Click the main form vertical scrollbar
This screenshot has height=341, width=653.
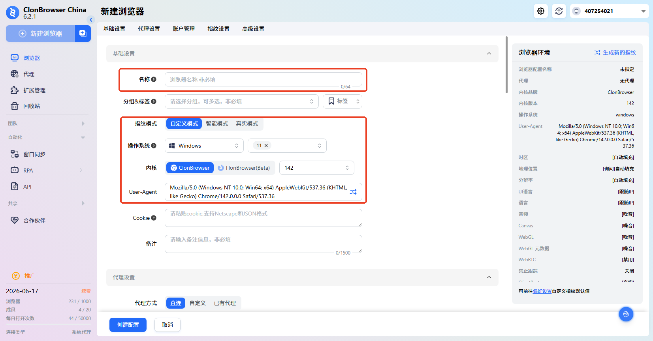click(x=506, y=65)
